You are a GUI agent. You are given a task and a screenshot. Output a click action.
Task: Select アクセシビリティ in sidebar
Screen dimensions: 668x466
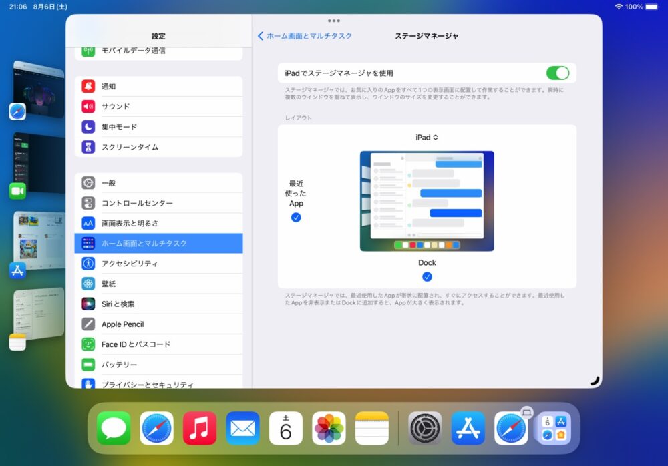coord(158,264)
